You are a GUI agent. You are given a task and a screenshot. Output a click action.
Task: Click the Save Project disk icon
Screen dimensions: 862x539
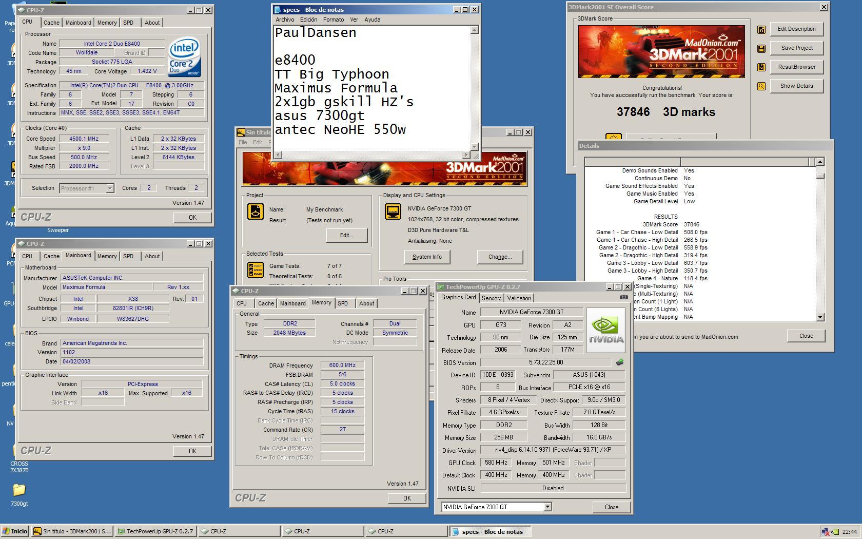761,49
